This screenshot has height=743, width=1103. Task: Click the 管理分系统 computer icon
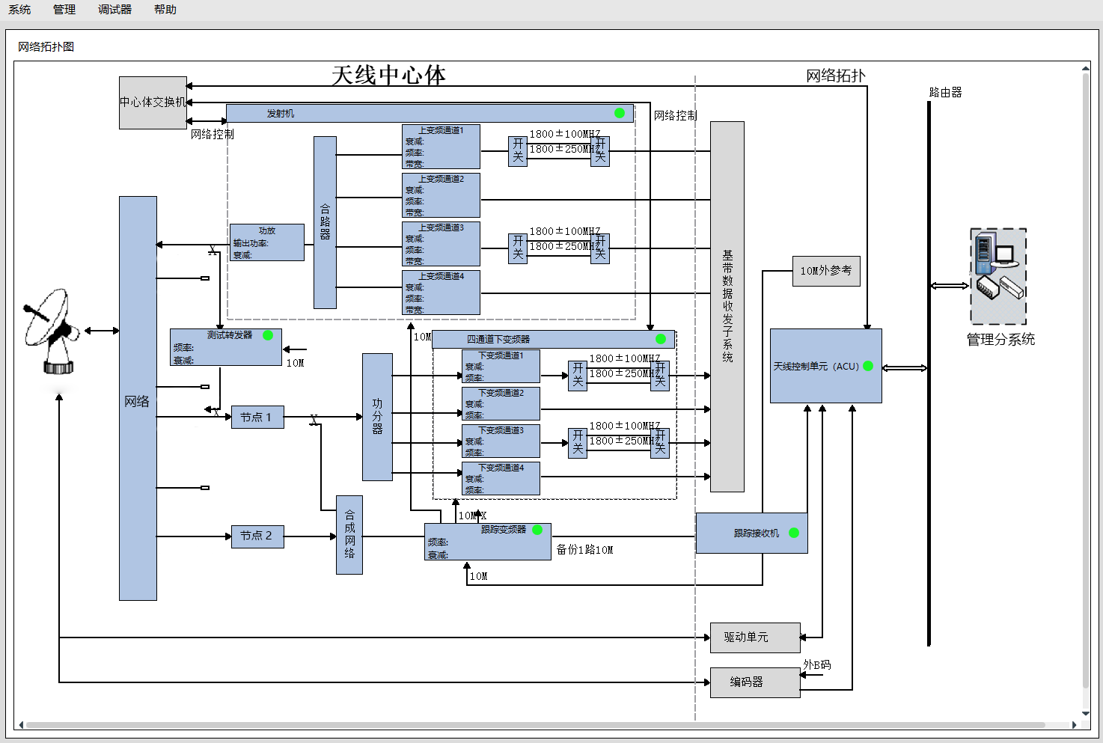point(998,277)
